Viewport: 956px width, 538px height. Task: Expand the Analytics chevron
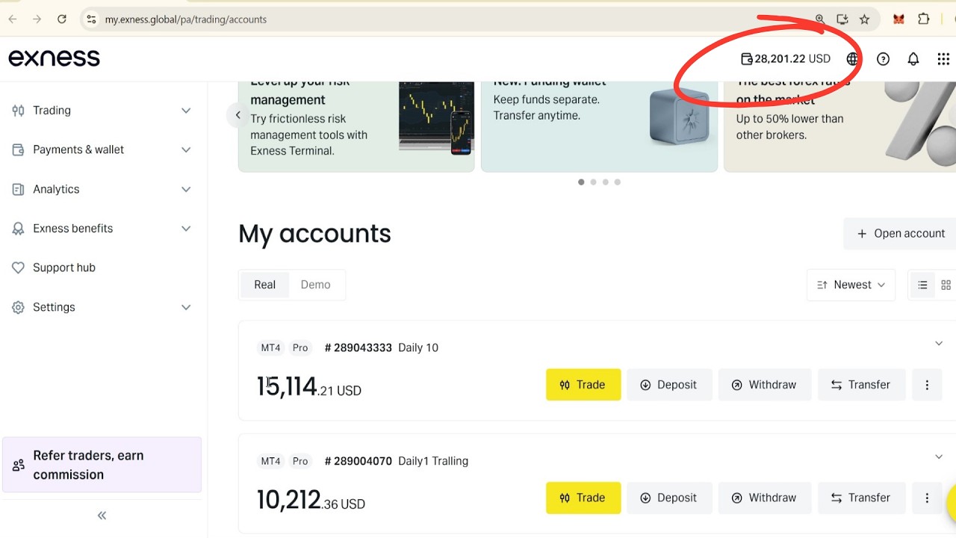(186, 190)
